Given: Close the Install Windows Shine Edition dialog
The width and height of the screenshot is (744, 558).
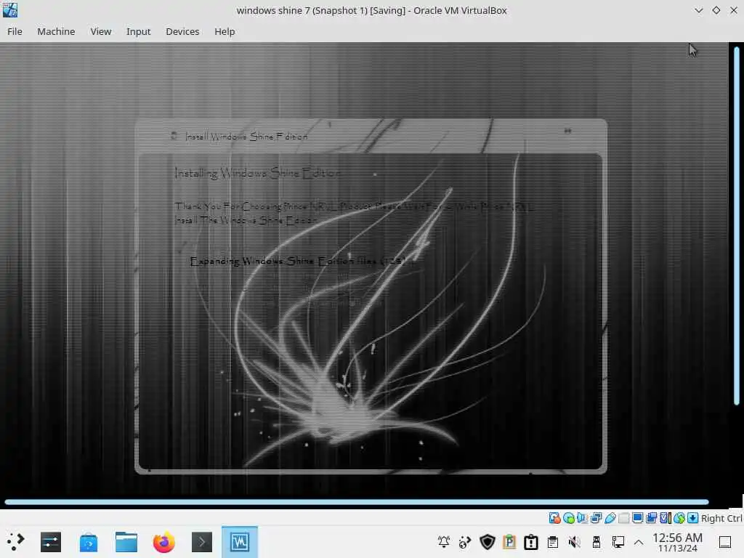Looking at the screenshot, I should point(567,131).
